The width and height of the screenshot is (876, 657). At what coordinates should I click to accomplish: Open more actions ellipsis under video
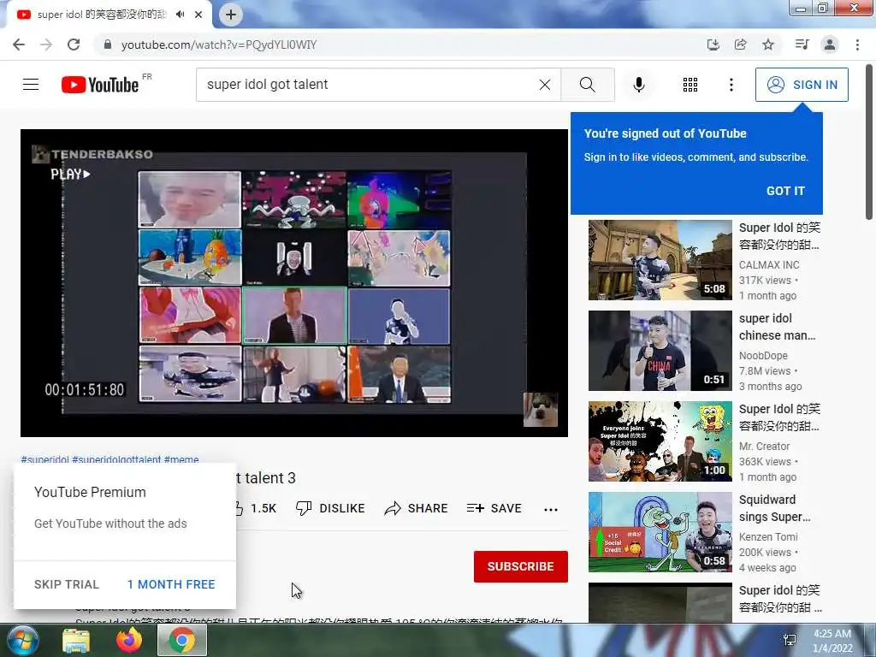pyautogui.click(x=551, y=509)
